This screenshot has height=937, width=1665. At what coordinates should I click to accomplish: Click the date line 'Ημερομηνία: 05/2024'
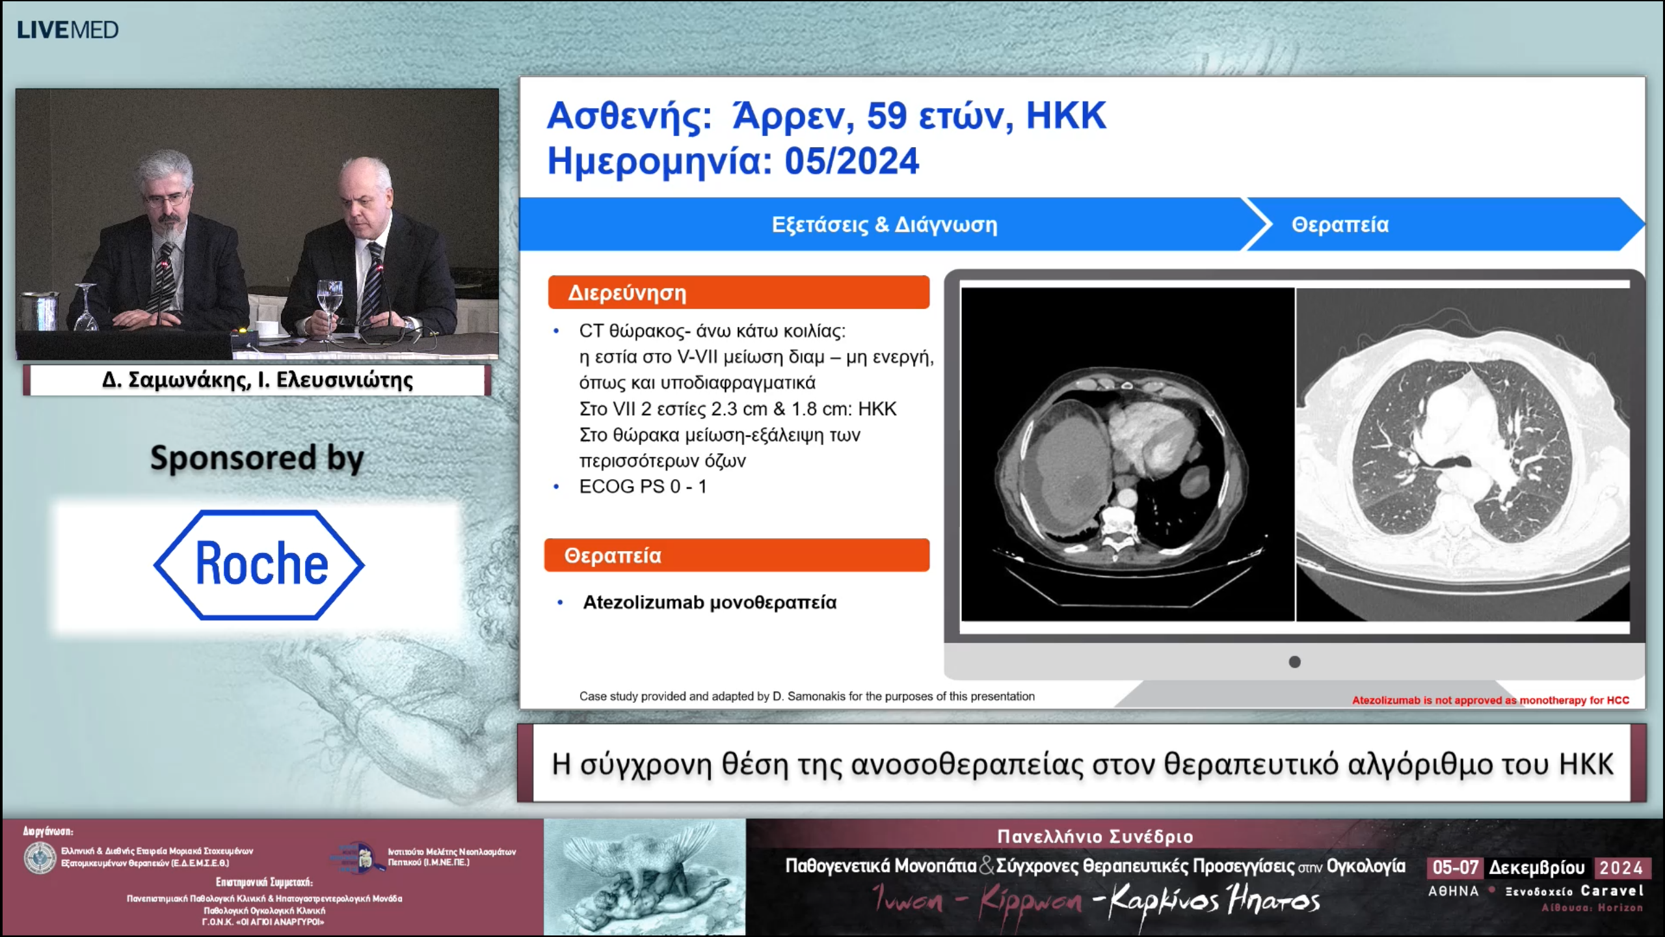click(733, 161)
